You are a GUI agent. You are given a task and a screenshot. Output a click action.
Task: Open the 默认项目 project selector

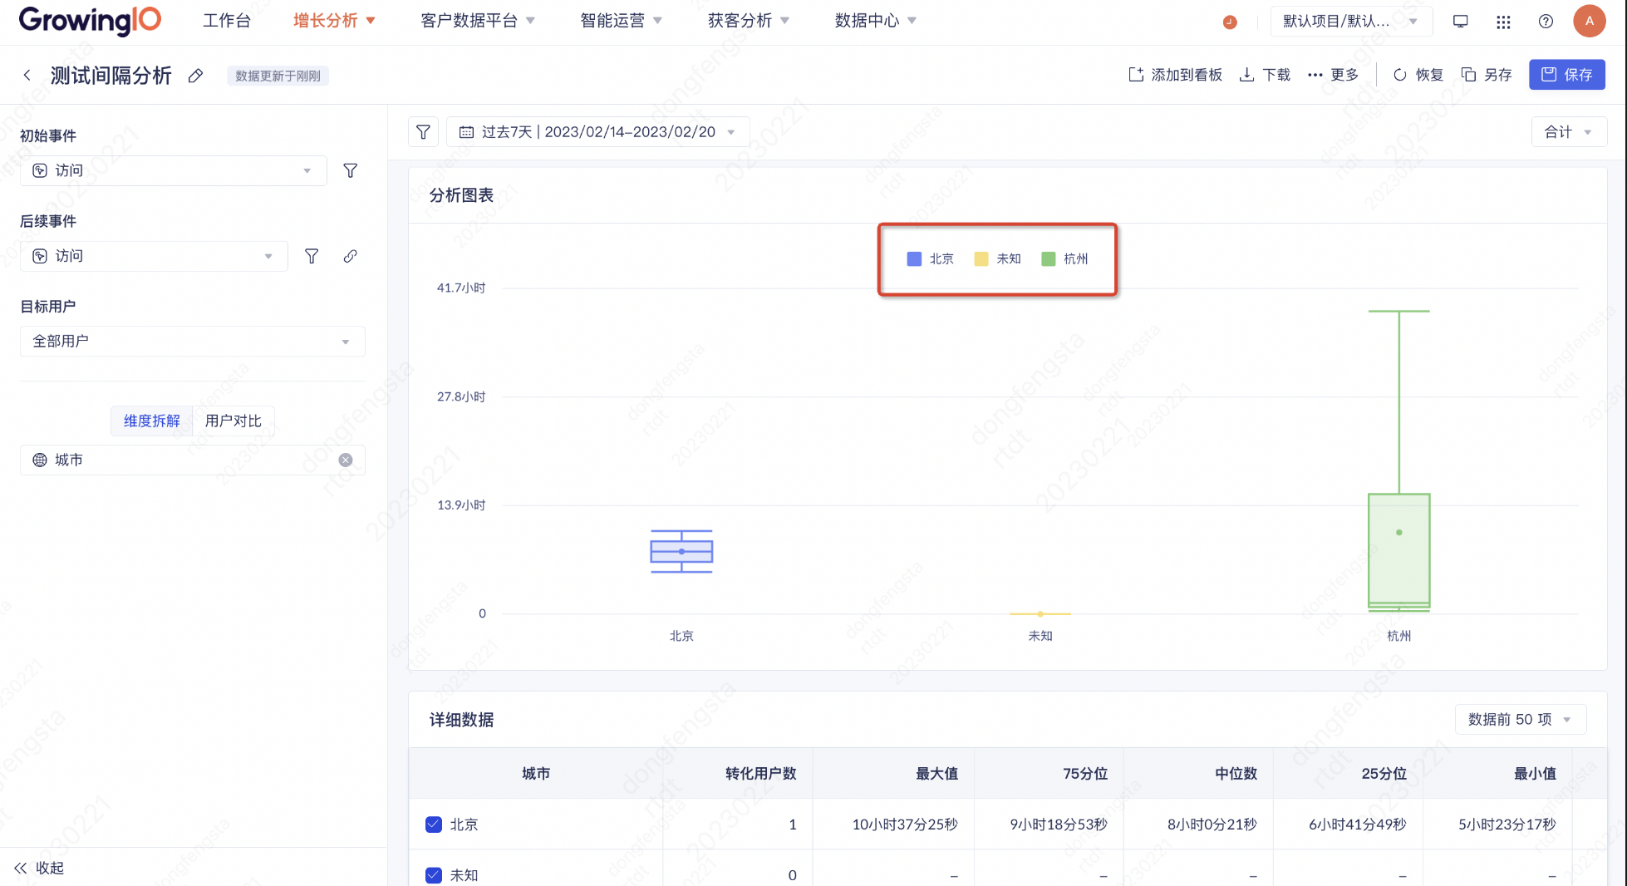tap(1351, 21)
